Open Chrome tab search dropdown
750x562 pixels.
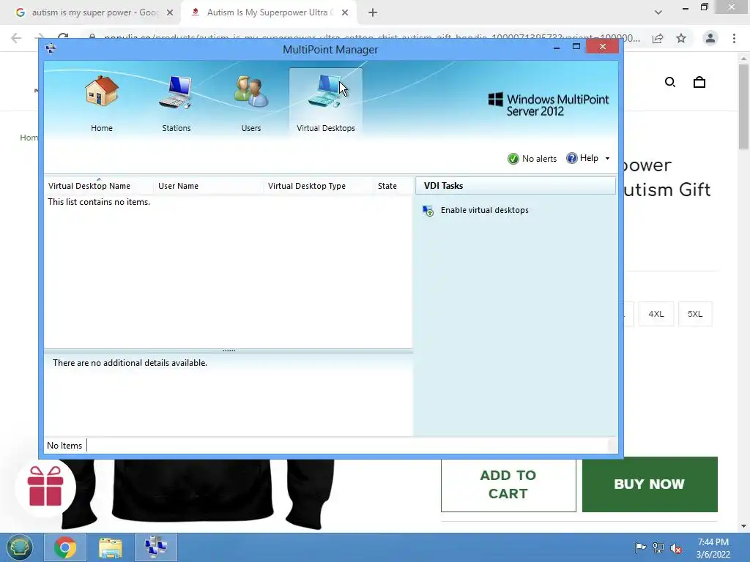[x=658, y=12]
